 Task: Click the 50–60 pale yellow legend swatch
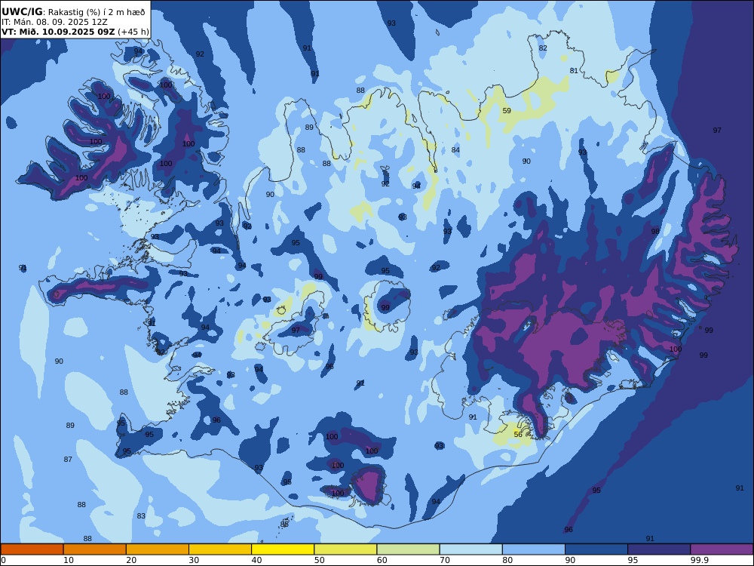(x=346, y=549)
